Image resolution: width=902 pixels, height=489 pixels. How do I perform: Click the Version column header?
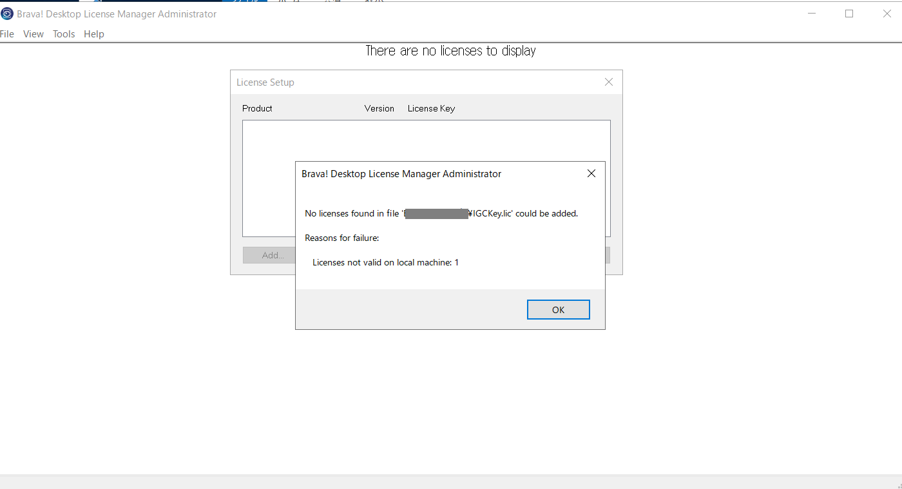[379, 108]
